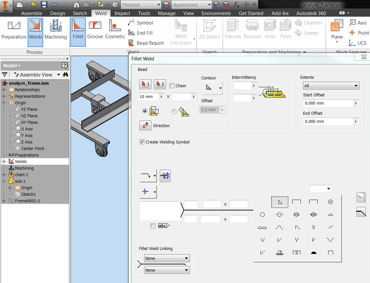Switch to the Inspect ribbon tab

(122, 13)
